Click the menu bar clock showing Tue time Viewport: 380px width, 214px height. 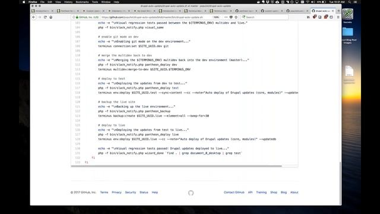coord(337,2)
